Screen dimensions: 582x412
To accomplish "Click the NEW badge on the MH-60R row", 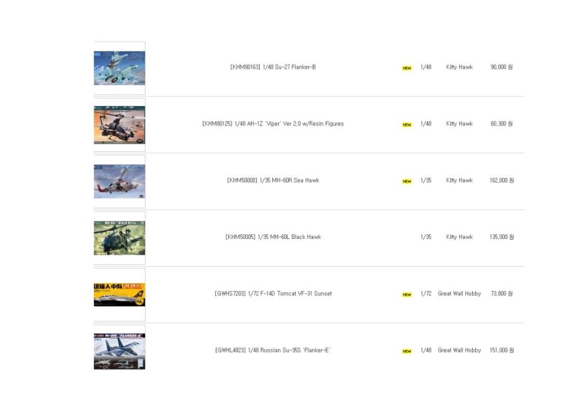I will (x=407, y=181).
